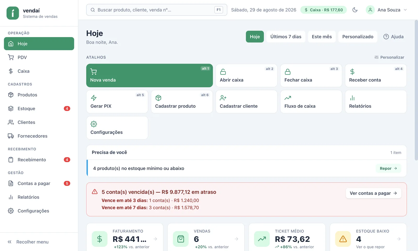Expand the Faturamento card arrow
Viewport: 418px width, 251px height.
coord(155,239)
